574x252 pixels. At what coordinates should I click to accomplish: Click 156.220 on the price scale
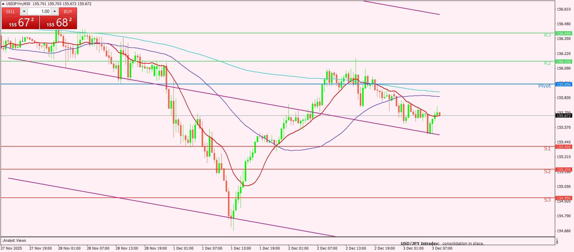564,54
